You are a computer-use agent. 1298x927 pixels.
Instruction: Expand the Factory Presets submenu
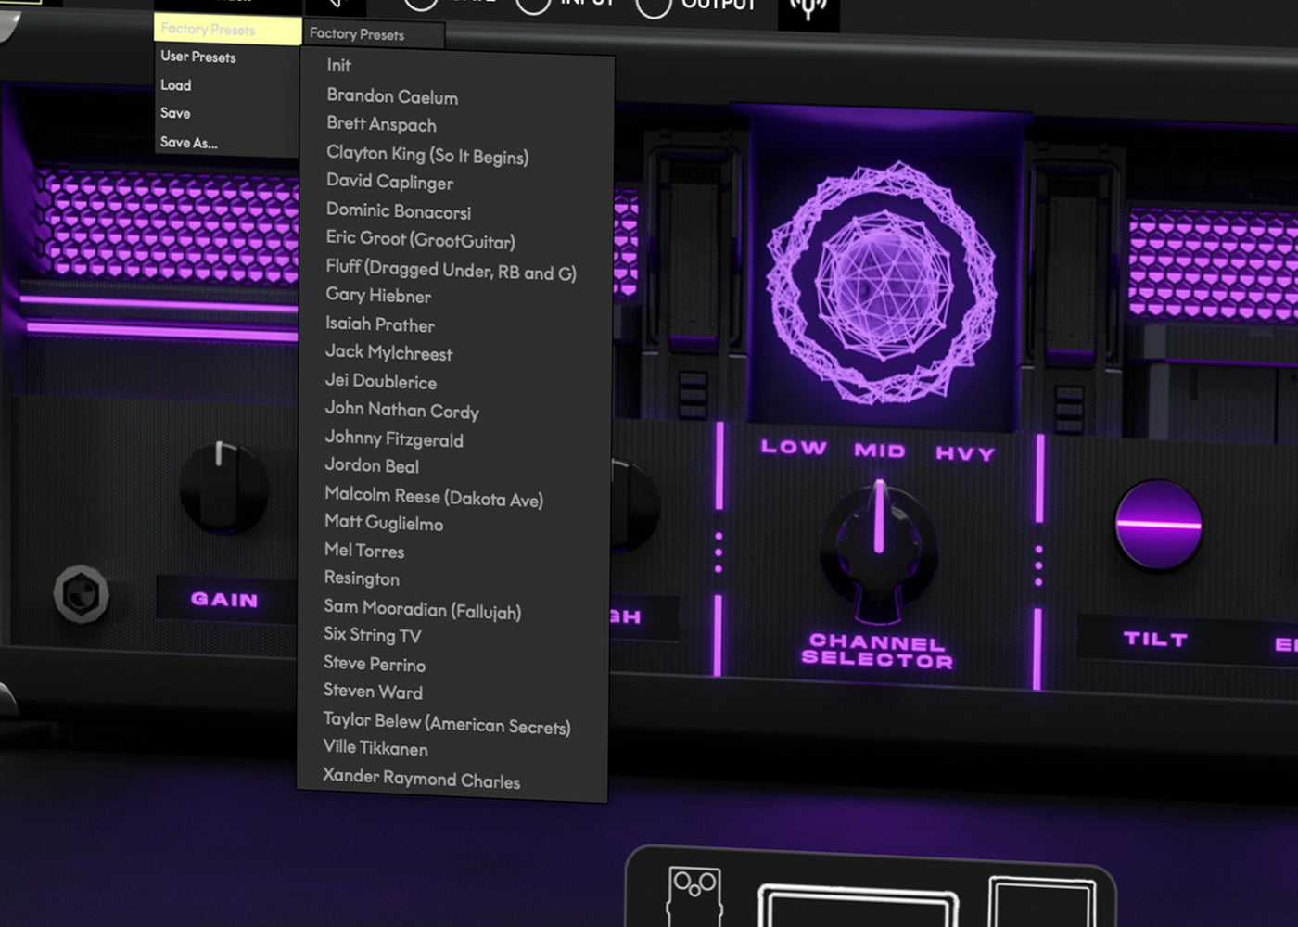click(226, 30)
